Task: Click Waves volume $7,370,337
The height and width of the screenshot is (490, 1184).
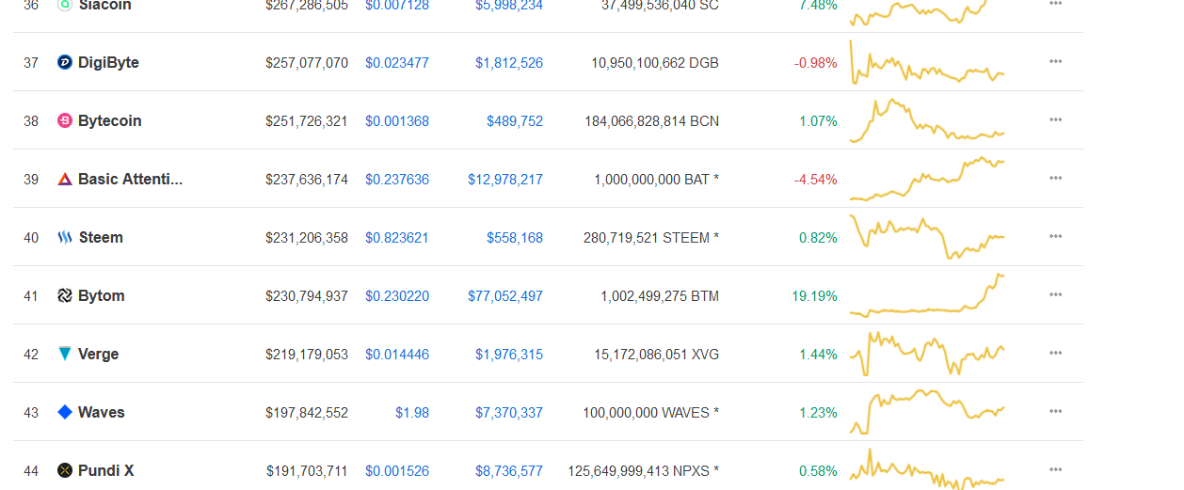Action: coord(509,413)
